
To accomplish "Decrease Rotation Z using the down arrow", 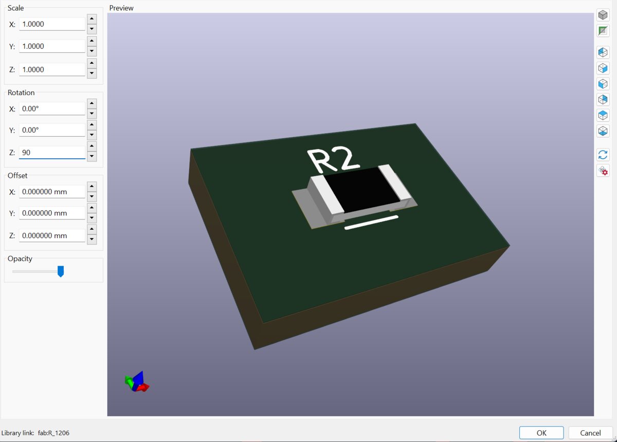I will coord(92,156).
